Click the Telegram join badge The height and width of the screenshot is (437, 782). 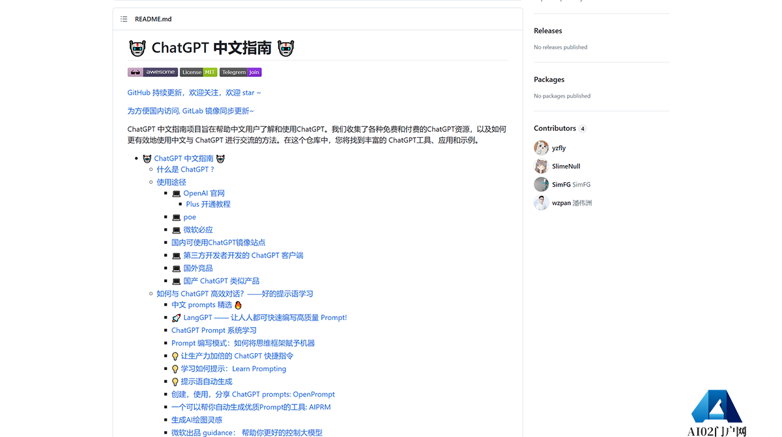[x=240, y=72]
